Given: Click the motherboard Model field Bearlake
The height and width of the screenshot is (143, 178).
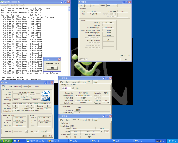Looking at the screenshot, I should point(83,128).
